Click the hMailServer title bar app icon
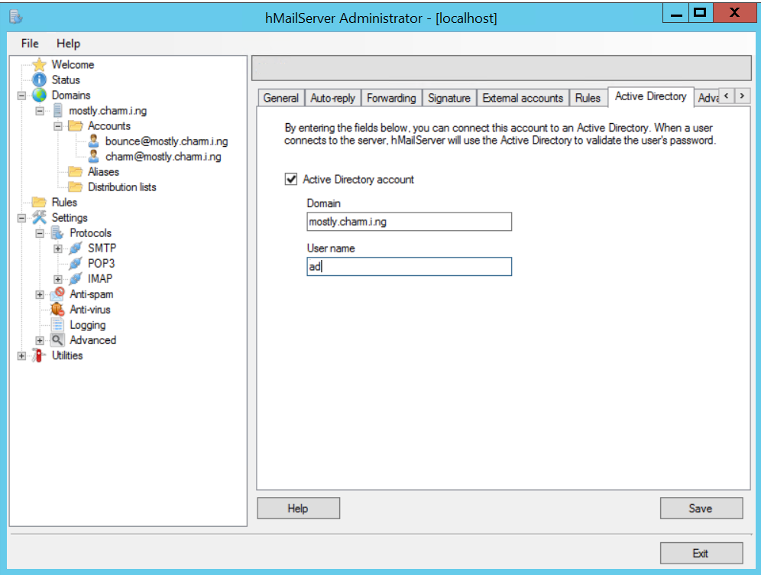The height and width of the screenshot is (575, 761). [x=15, y=18]
